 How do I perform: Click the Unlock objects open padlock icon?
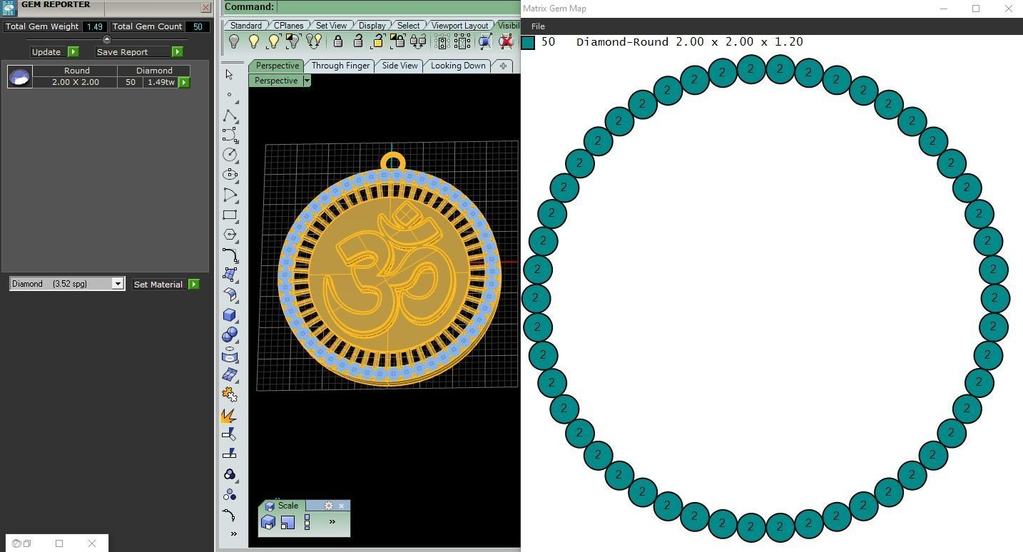[x=358, y=42]
